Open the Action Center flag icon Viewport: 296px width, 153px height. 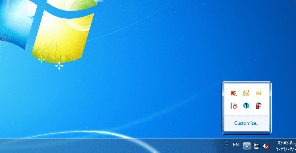(234, 106)
